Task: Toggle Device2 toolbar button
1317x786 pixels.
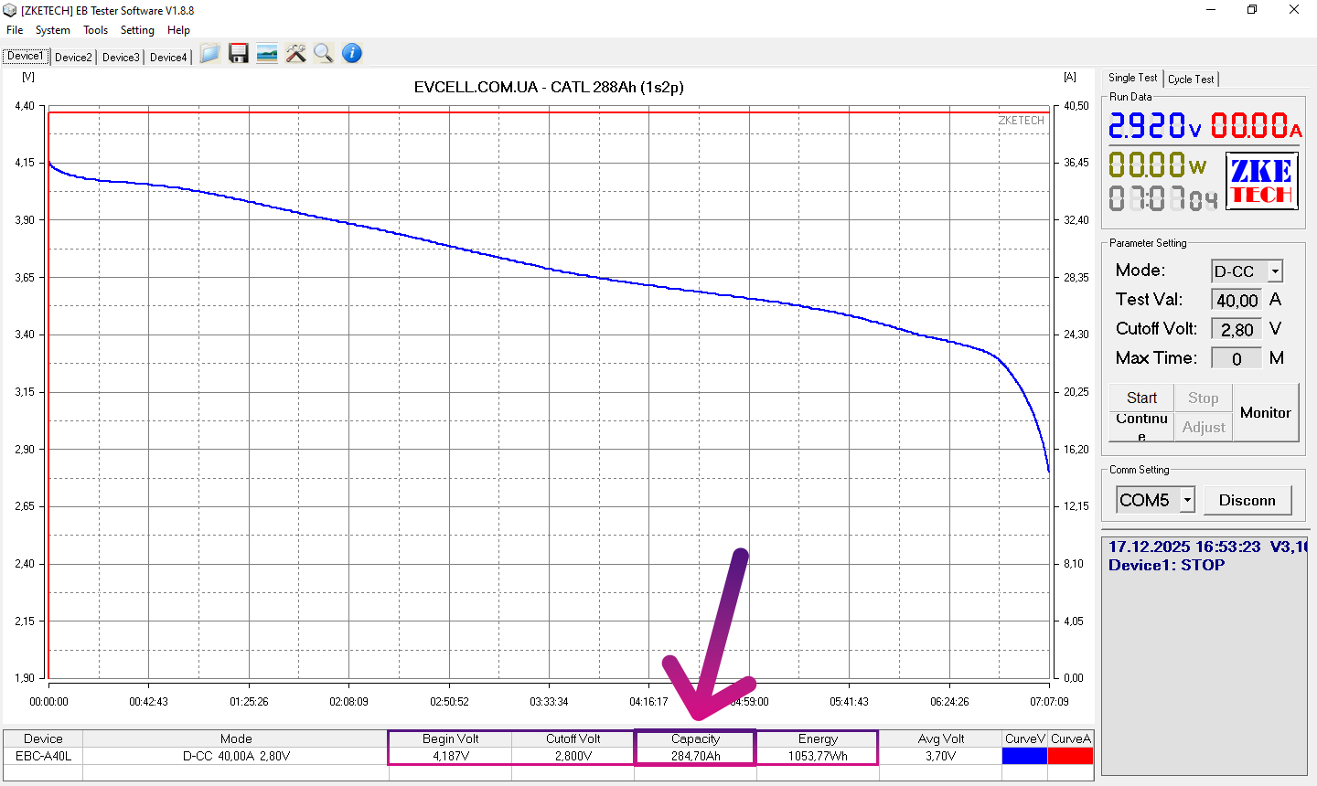Action: tap(73, 57)
